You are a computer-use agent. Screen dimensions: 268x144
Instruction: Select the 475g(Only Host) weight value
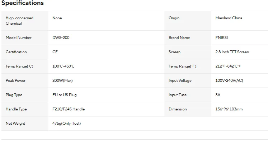[67, 123]
